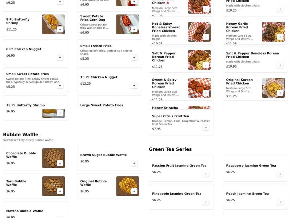Add Small French Fries with plus button

coord(134,57)
